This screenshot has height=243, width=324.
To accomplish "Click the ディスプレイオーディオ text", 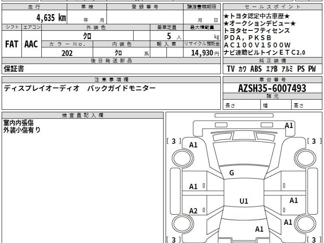I will [x=41, y=88].
